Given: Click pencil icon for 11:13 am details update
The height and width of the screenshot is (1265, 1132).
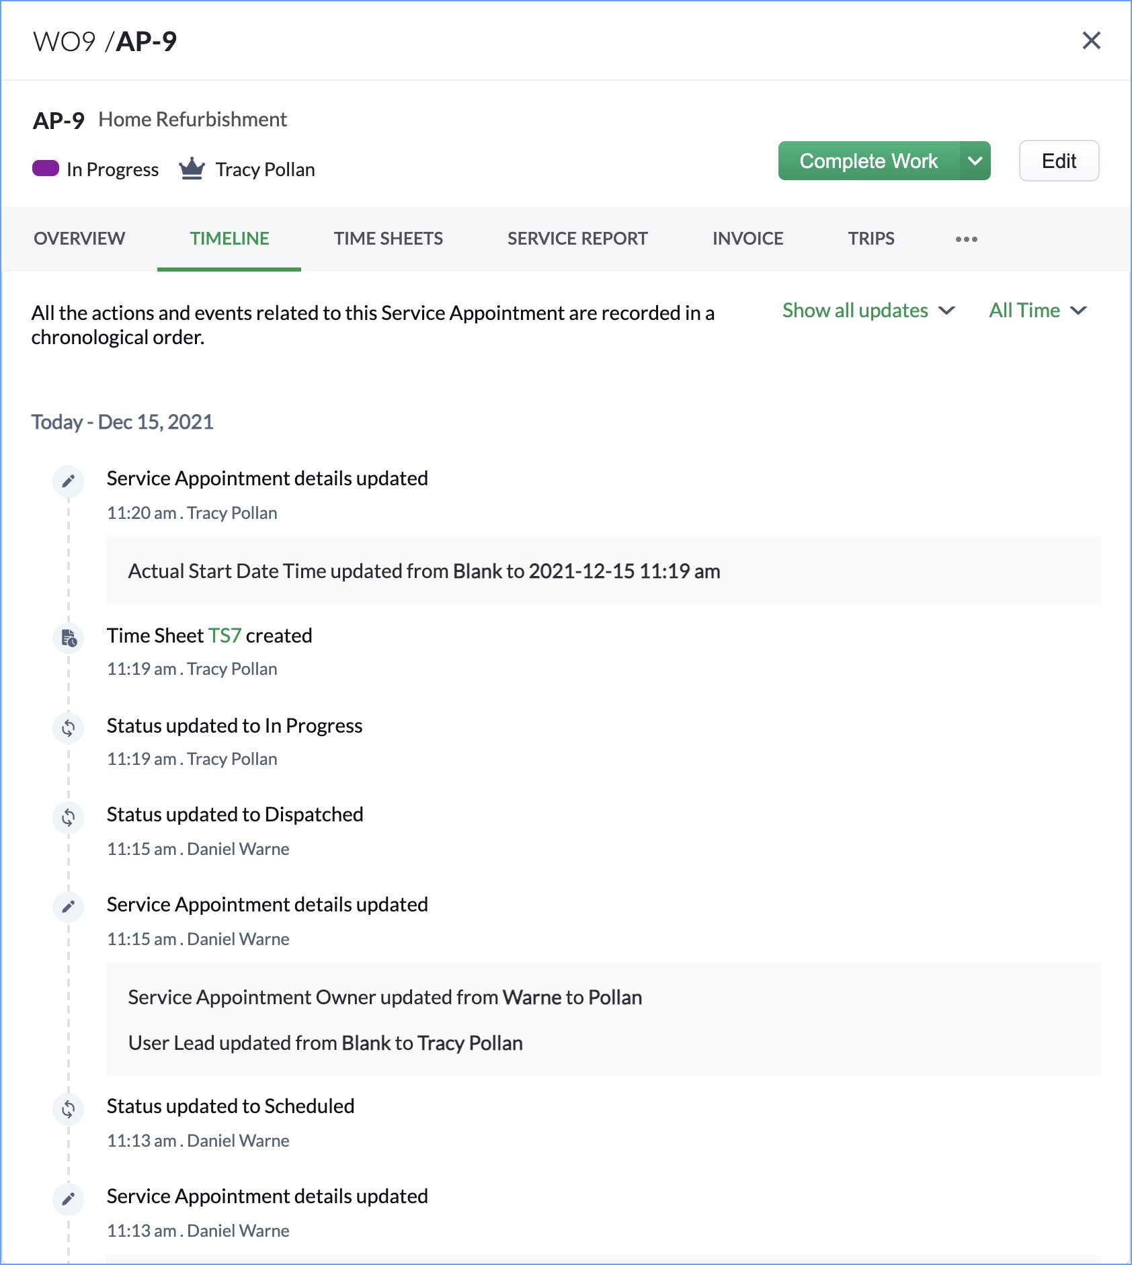Looking at the screenshot, I should point(69,1198).
